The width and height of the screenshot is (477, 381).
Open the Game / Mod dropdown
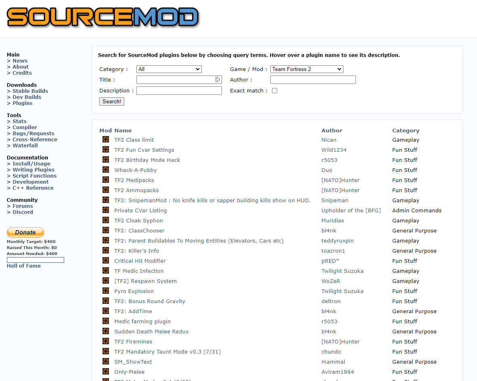[307, 69]
